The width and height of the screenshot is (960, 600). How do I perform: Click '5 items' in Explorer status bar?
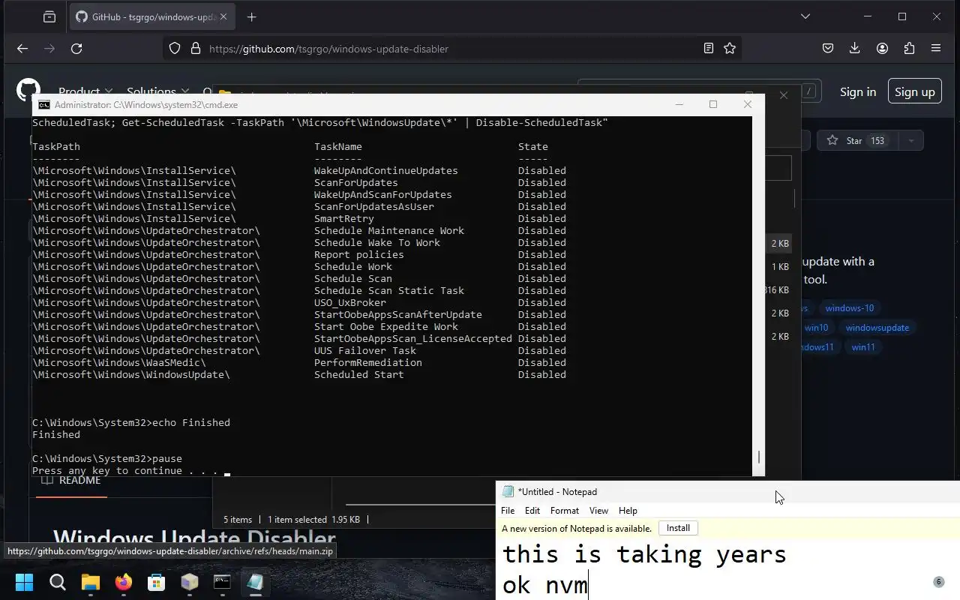click(238, 519)
